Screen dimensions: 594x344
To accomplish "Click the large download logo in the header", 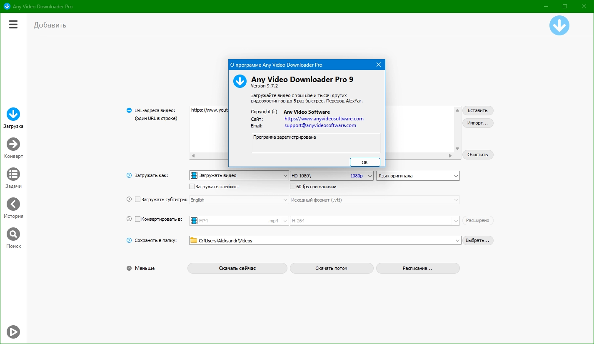I will coord(559,25).
